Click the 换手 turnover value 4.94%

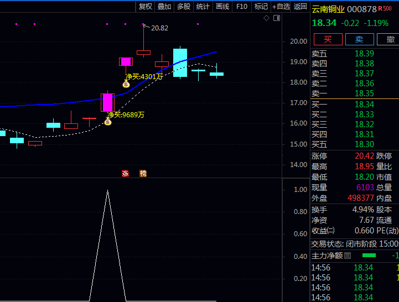[363, 210]
